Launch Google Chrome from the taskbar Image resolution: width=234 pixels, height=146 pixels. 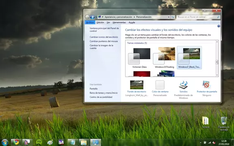16,142
